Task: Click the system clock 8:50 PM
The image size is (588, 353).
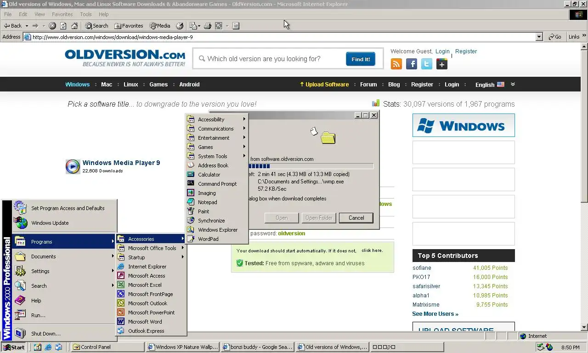Action: point(570,347)
